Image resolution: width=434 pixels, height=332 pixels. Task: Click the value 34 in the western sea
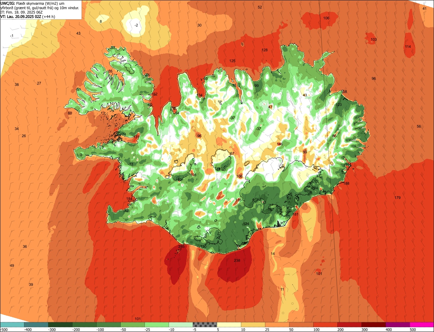pyautogui.click(x=17, y=129)
